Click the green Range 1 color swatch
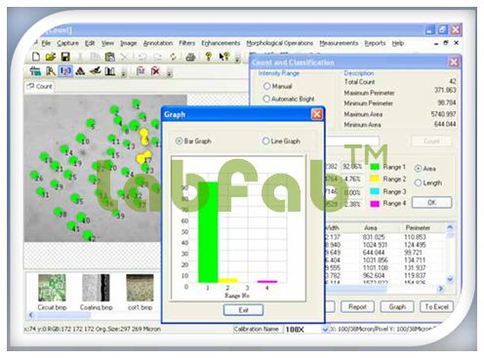Image resolution: width=484 pixels, height=358 pixels. 375,167
